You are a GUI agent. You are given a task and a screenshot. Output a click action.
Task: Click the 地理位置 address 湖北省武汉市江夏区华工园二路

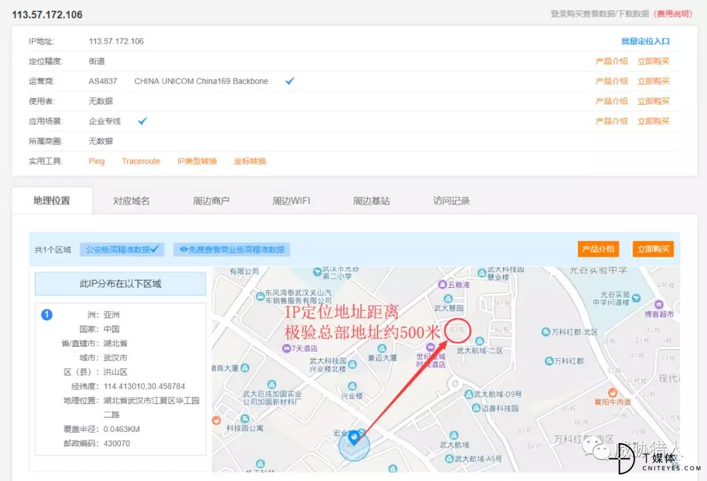[x=151, y=407]
